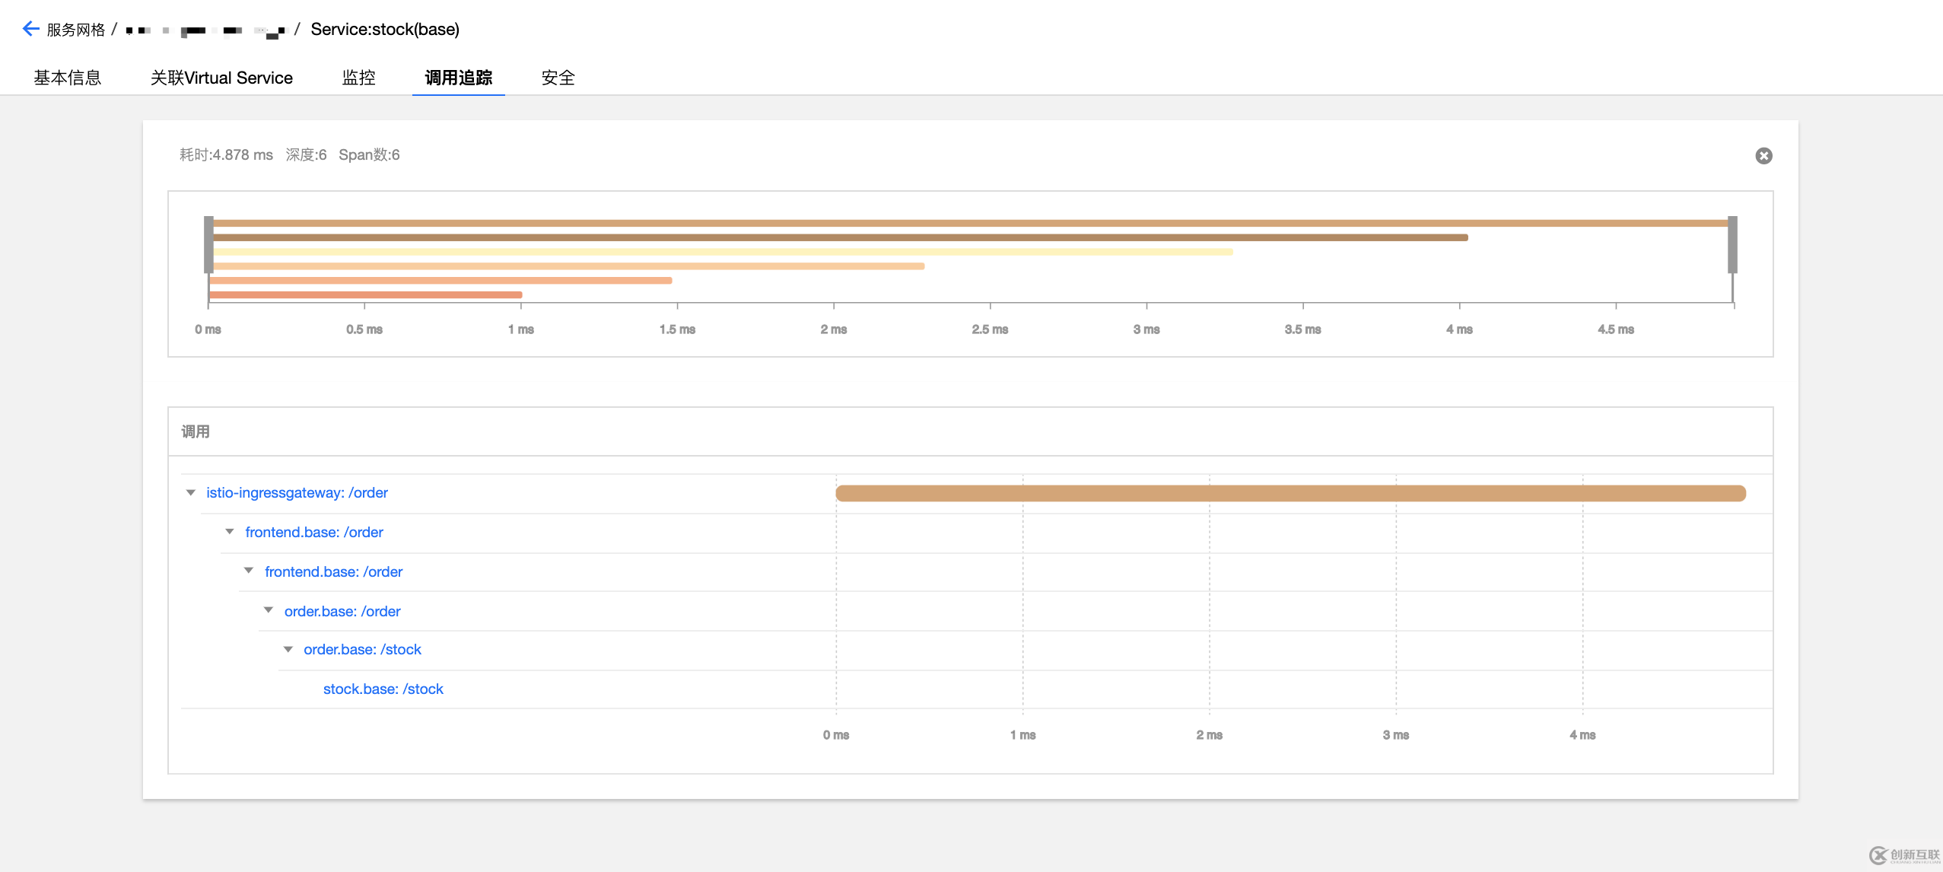Open the deeper frontend.base: /order span

(333, 572)
